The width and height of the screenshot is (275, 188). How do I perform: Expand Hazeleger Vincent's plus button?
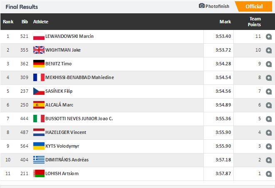pos(269,133)
